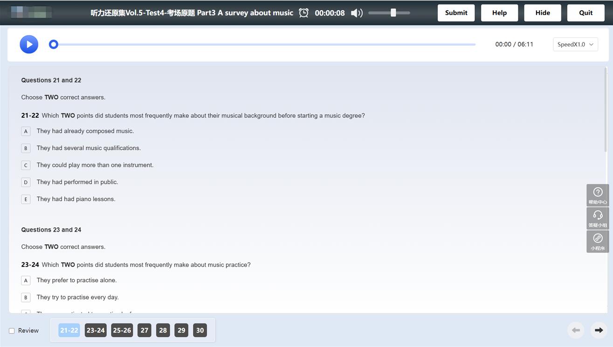Screen dimensions: 613x347
Task: Click the Hide button
Action: click(543, 13)
